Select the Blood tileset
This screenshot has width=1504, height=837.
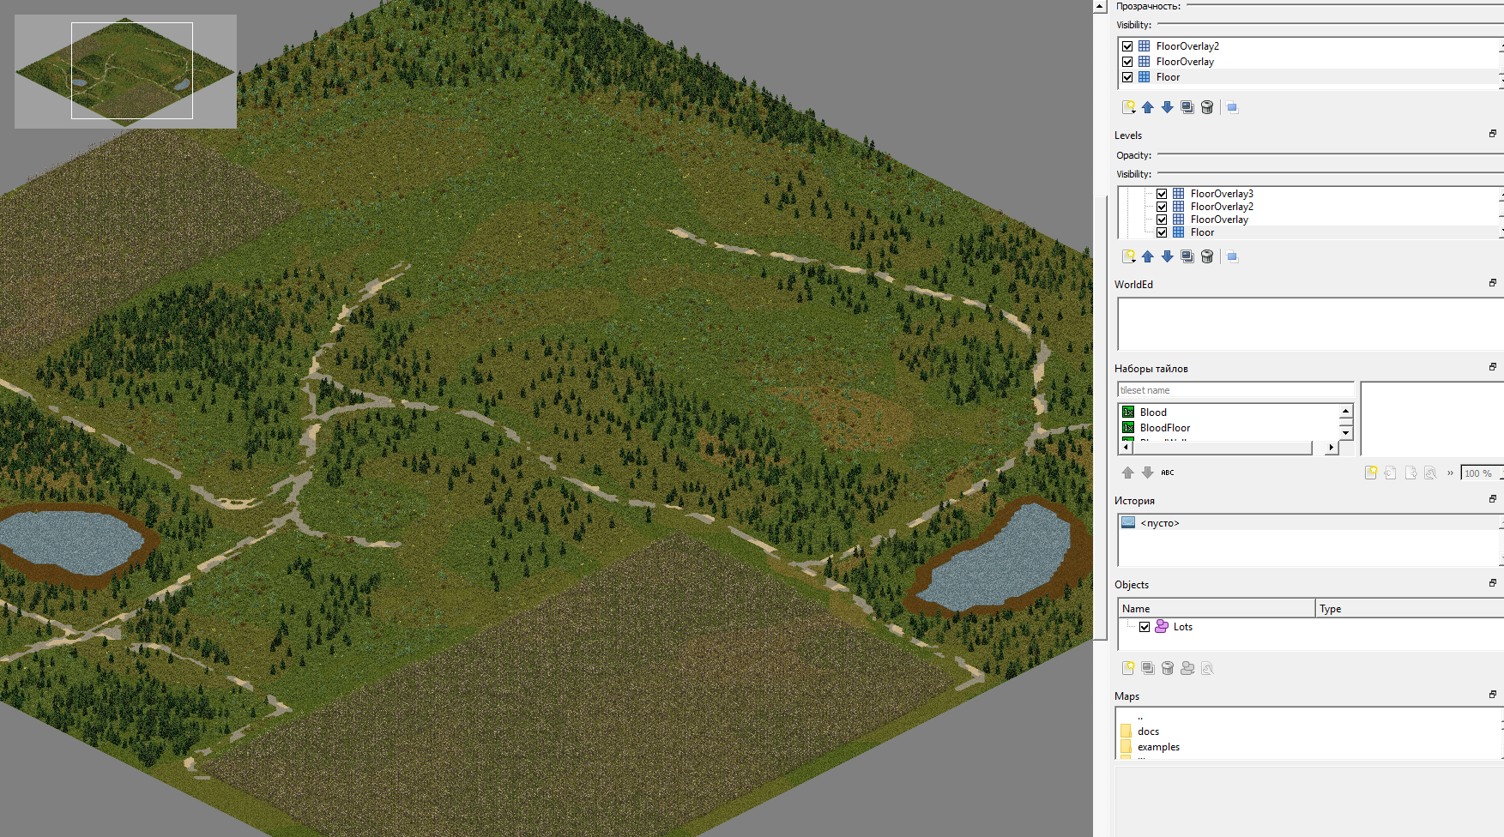[x=1153, y=412]
